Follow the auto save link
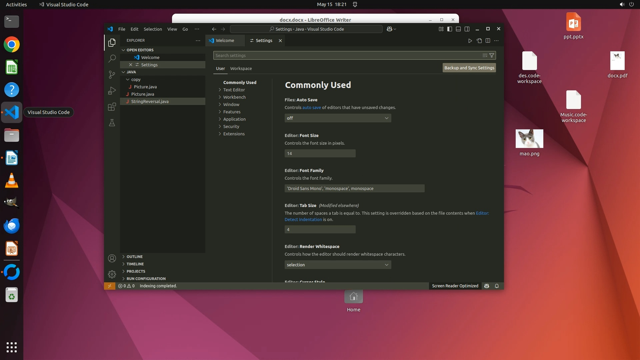 (311, 107)
